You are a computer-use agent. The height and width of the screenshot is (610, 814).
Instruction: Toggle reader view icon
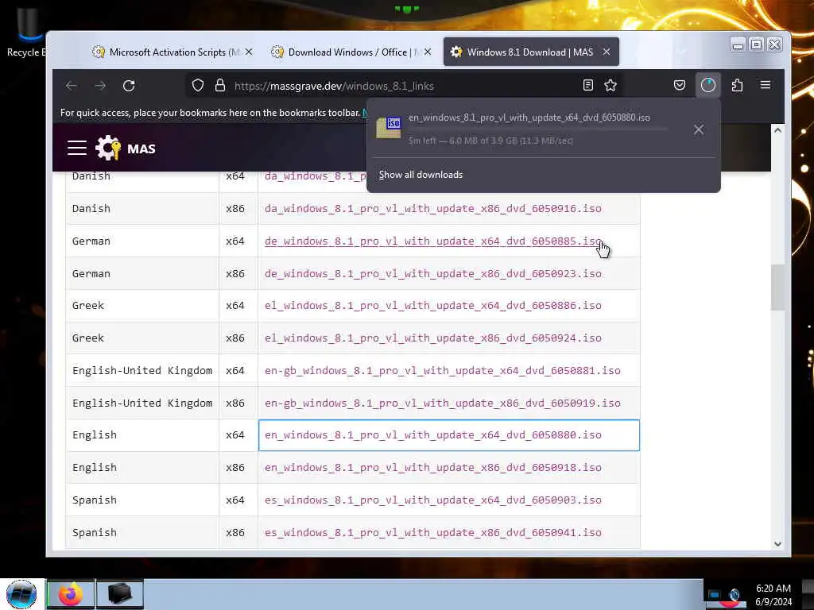(x=587, y=86)
